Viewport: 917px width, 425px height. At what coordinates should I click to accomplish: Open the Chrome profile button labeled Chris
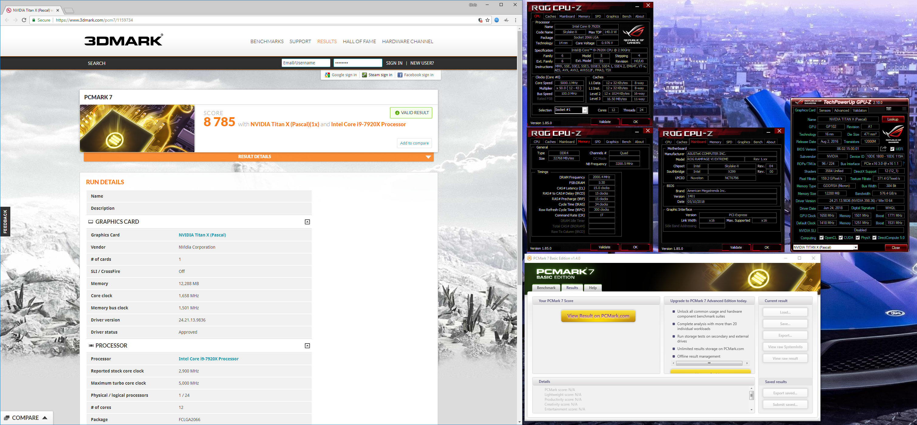(473, 5)
